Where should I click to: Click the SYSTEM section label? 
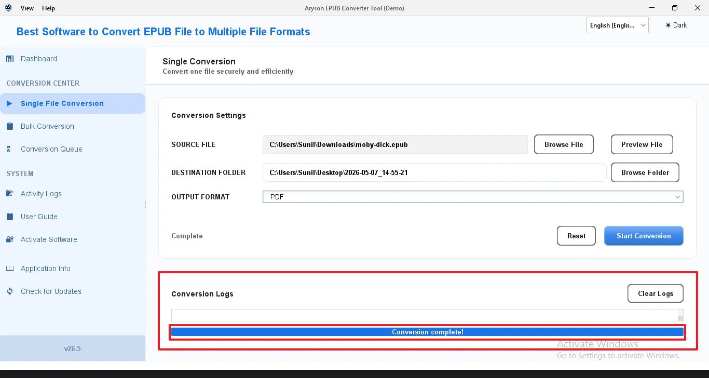[20, 173]
